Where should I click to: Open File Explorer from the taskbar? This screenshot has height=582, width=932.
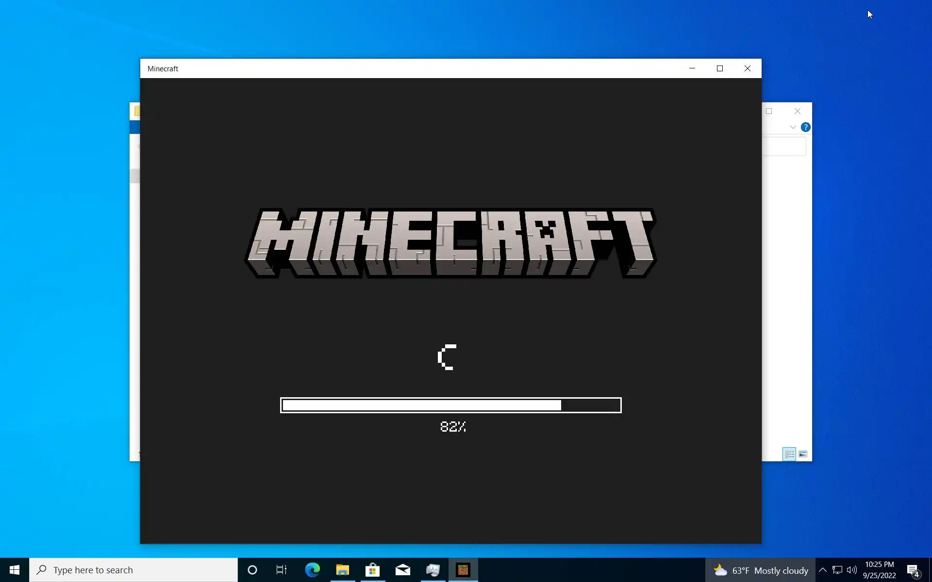pos(342,570)
